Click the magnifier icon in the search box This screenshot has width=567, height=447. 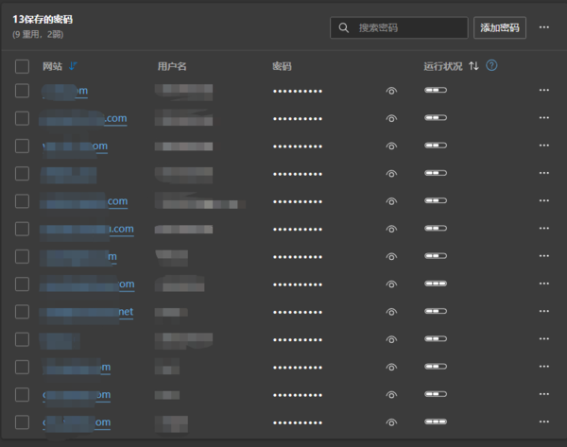click(x=345, y=27)
